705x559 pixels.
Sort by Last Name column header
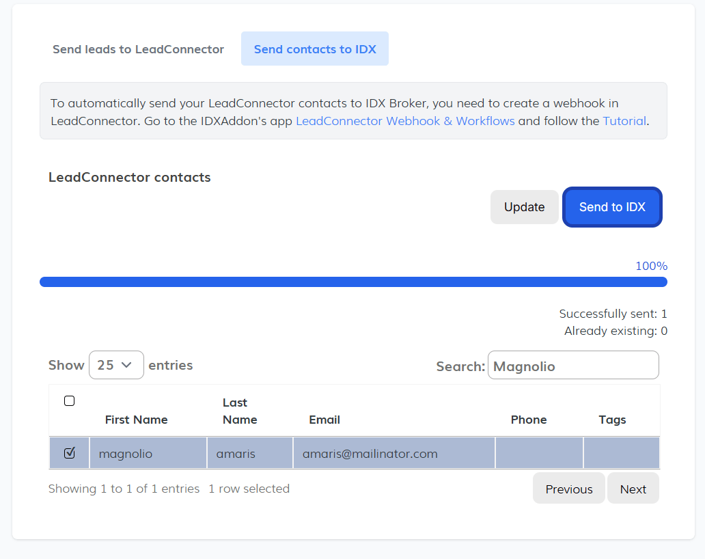pos(240,411)
